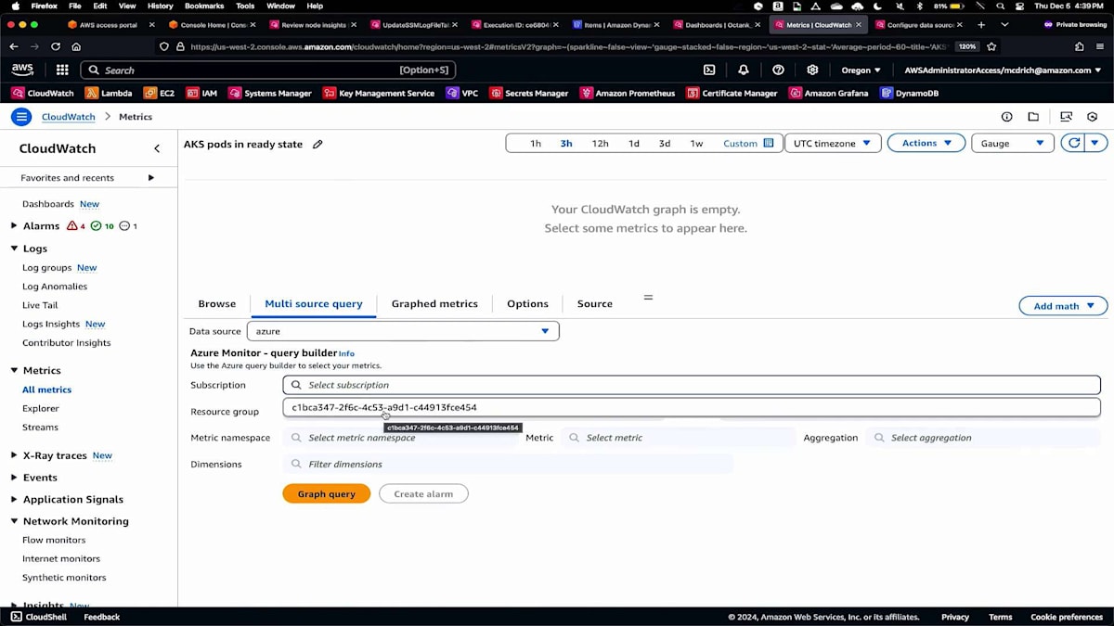The height and width of the screenshot is (626, 1114).
Task: Switch to the Source tab
Action: (x=595, y=303)
